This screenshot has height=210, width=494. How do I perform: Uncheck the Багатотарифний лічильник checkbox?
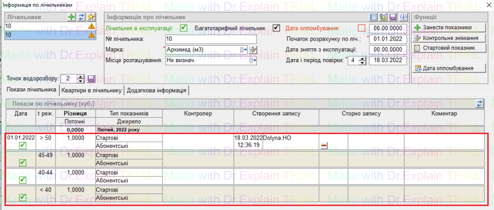click(x=276, y=28)
